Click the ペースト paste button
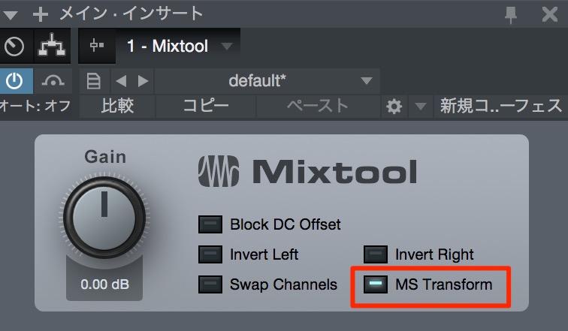 click(x=318, y=106)
